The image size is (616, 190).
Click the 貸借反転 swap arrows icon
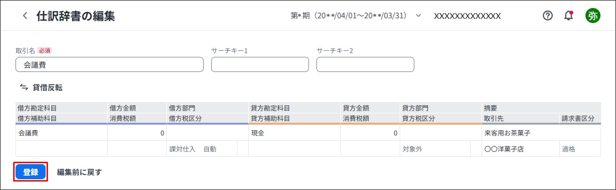tap(24, 87)
